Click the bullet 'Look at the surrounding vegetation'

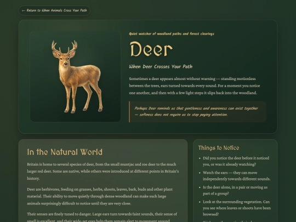[237, 208]
